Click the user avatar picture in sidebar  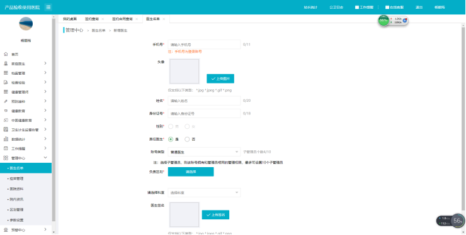click(x=26, y=24)
